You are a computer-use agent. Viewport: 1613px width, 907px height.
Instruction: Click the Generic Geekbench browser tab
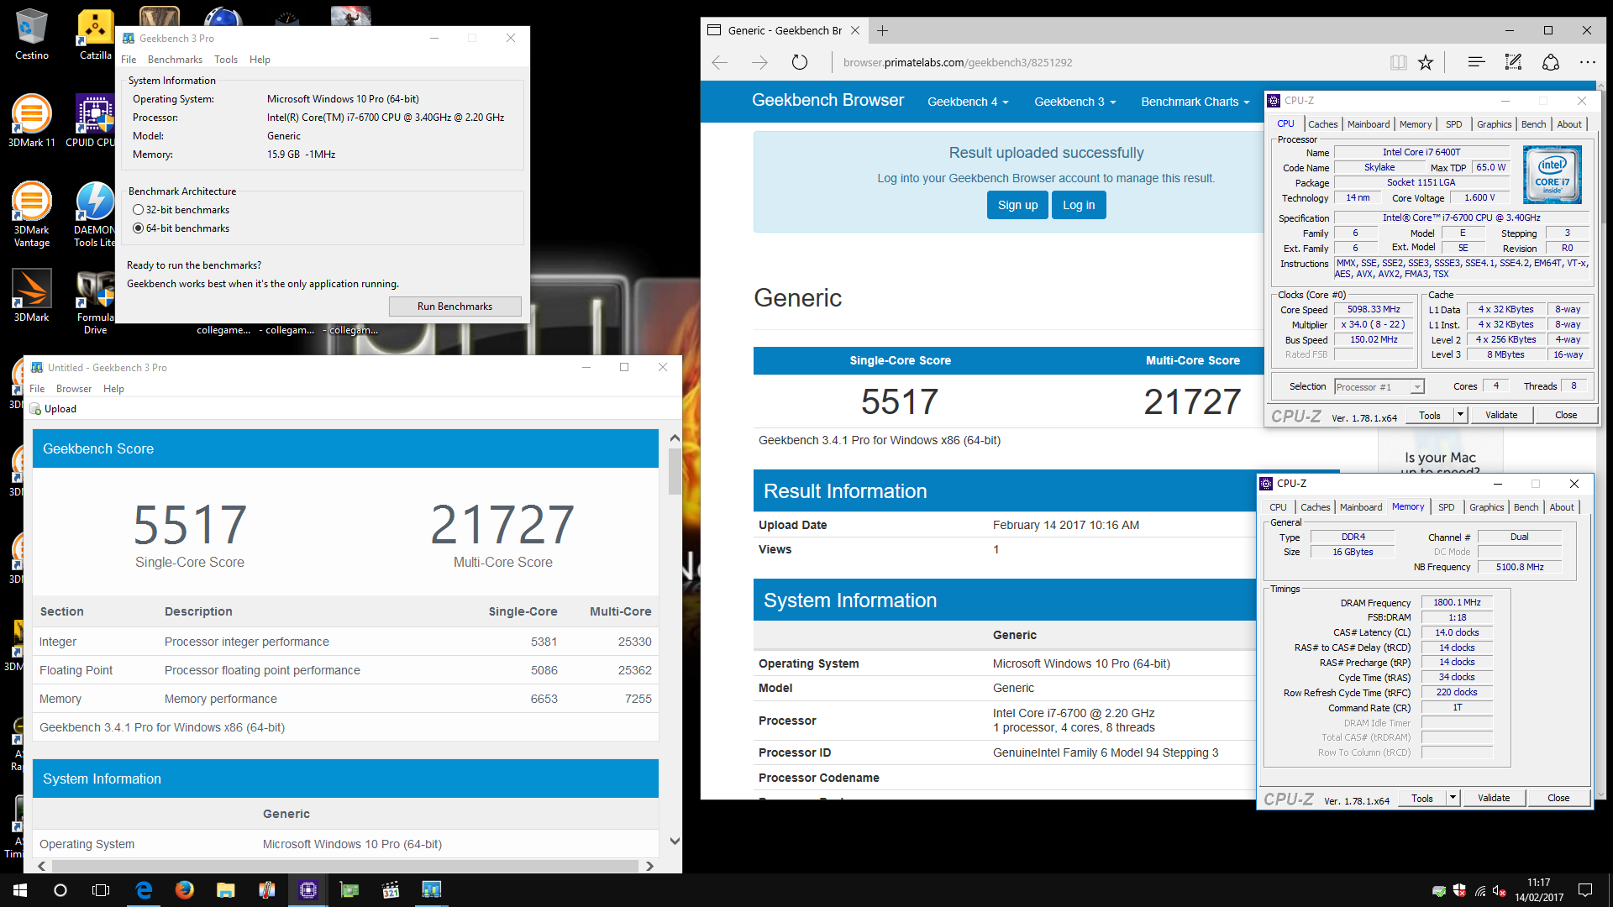(784, 31)
